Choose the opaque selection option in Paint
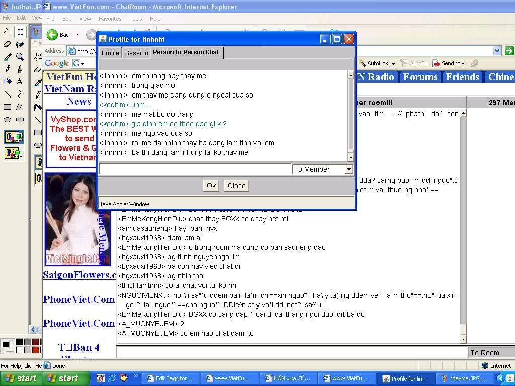515x386 pixels. [x=14, y=137]
